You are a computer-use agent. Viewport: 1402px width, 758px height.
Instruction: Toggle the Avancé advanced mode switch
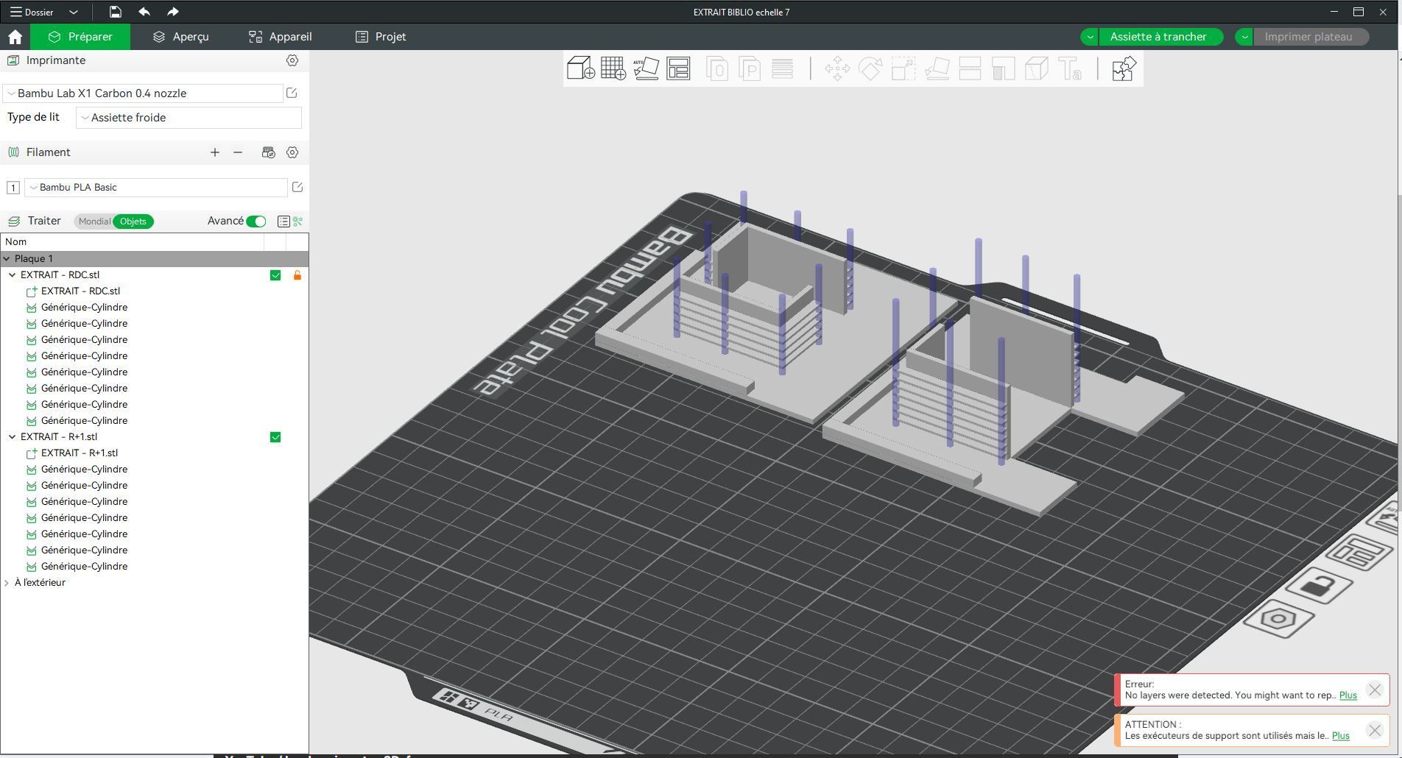pos(256,222)
